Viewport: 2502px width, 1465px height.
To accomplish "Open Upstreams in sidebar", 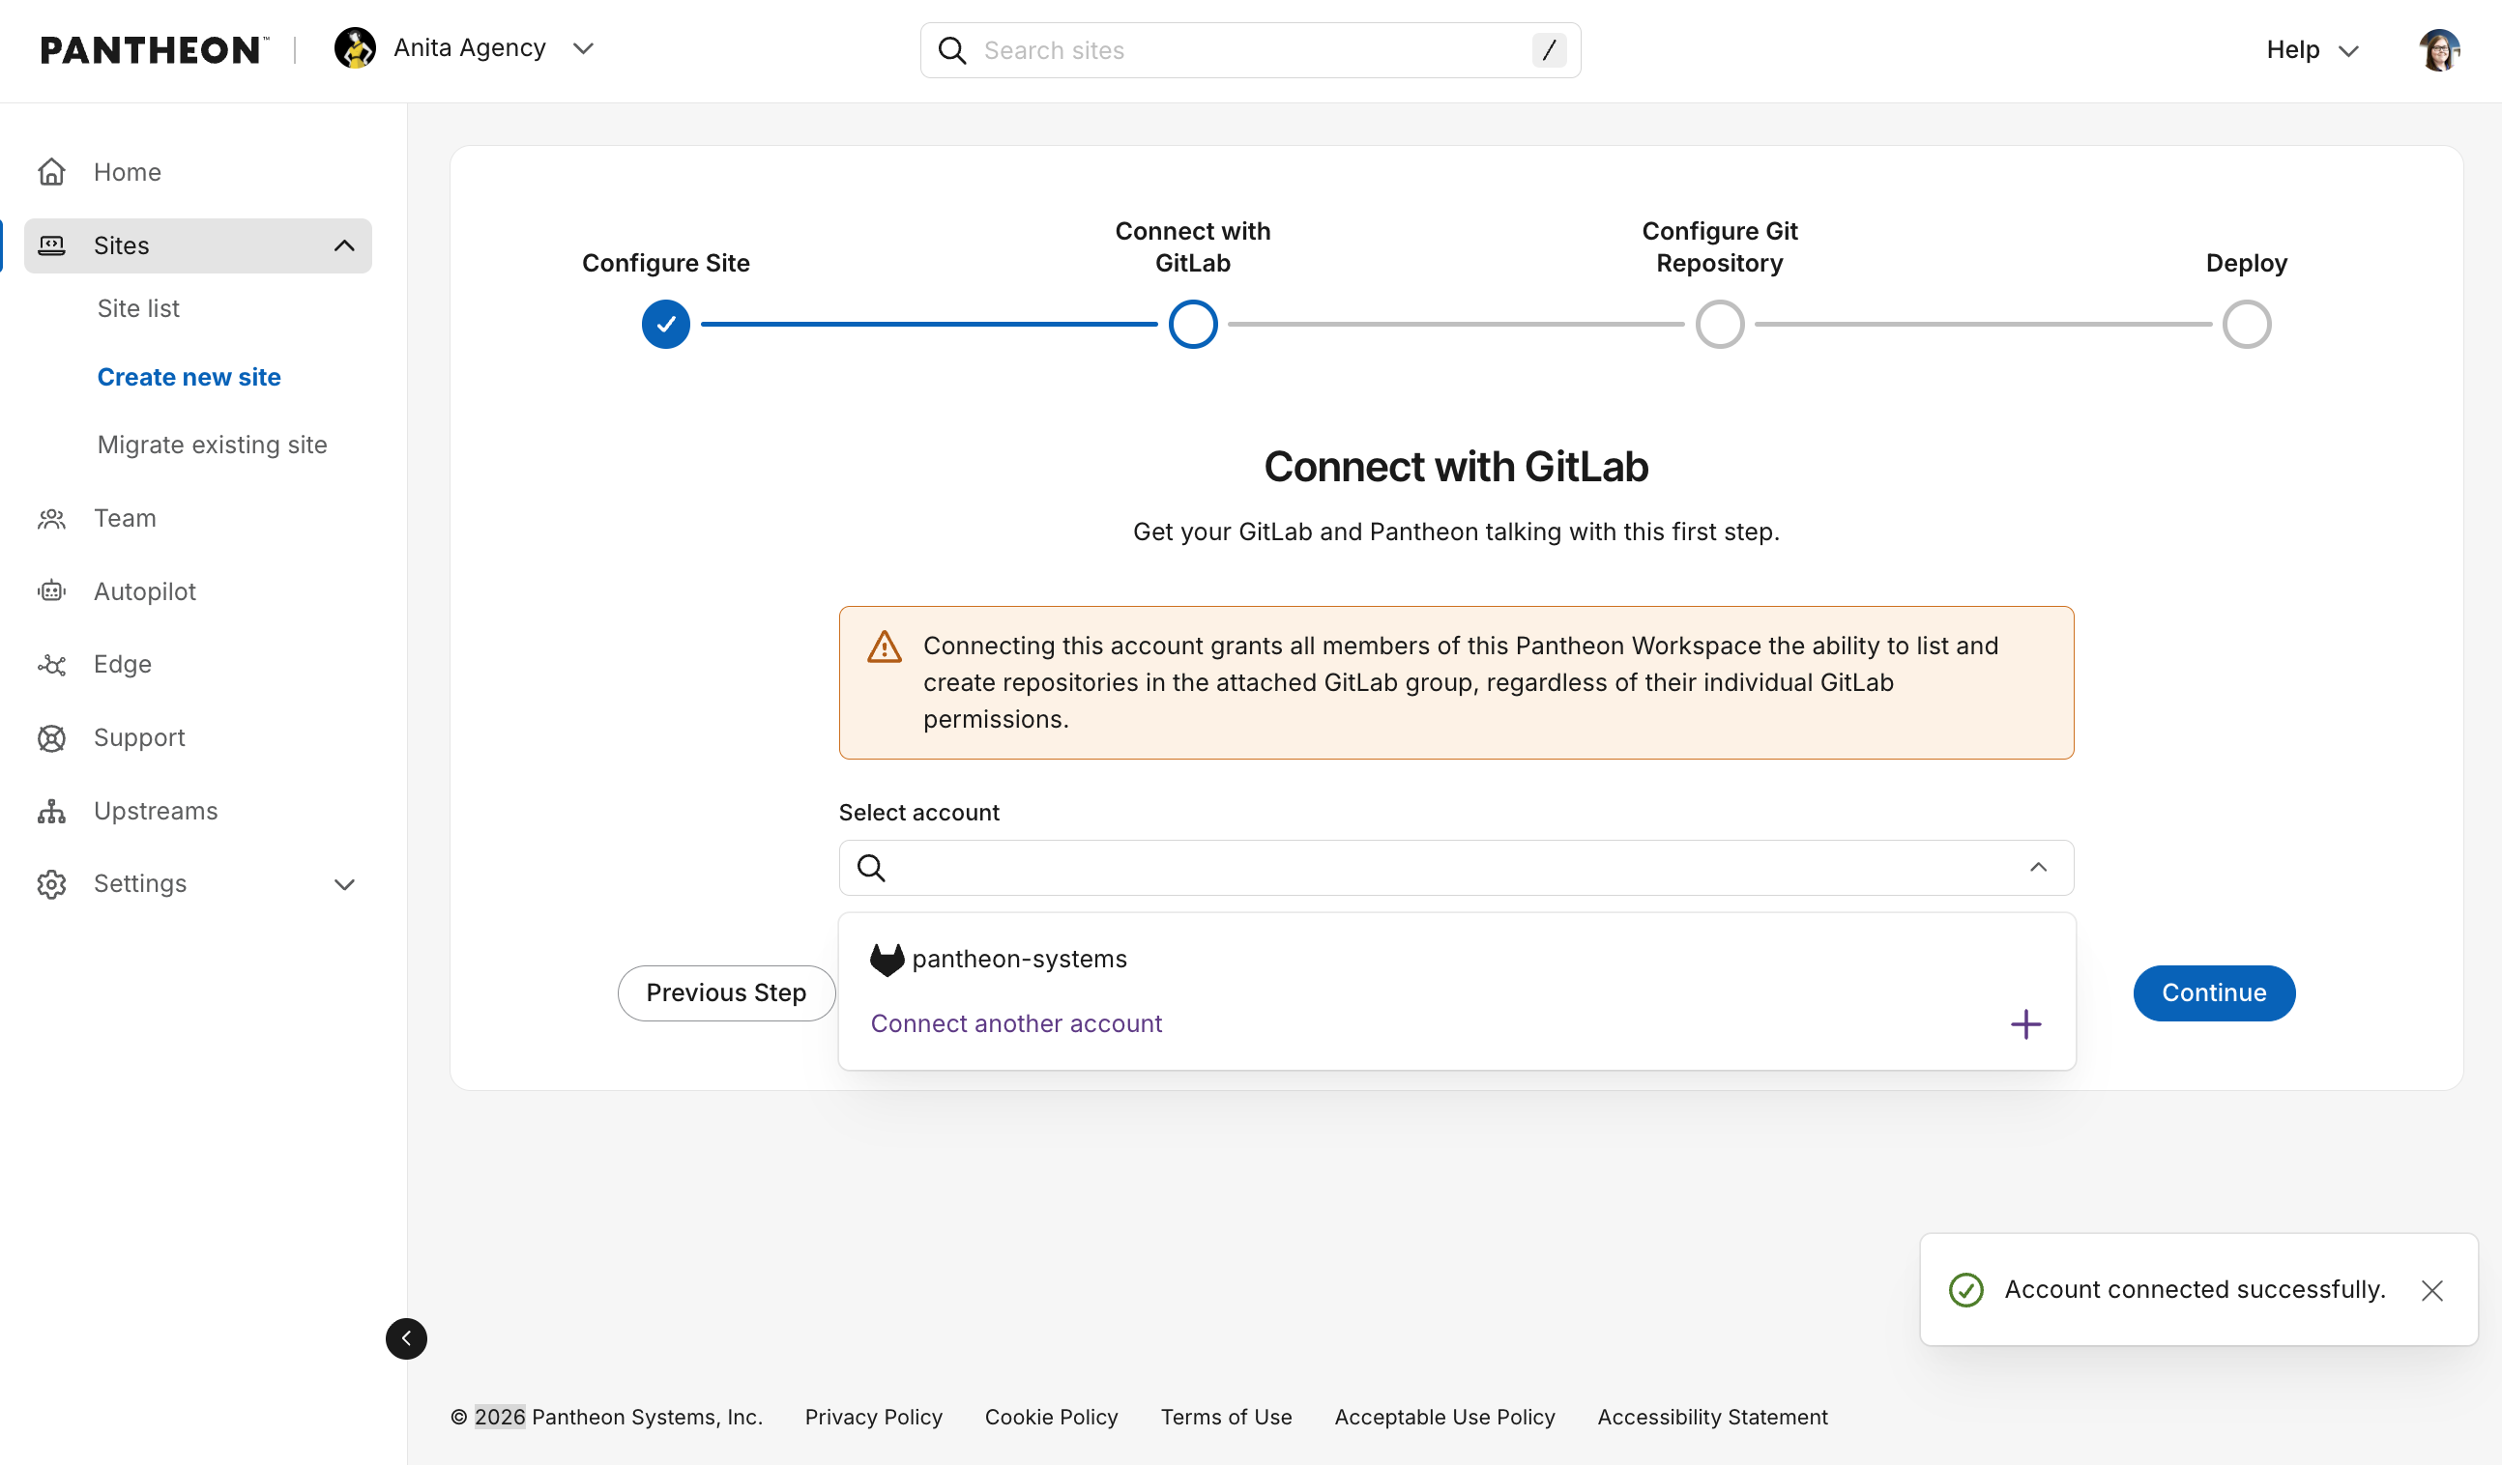I will pyautogui.click(x=156, y=811).
